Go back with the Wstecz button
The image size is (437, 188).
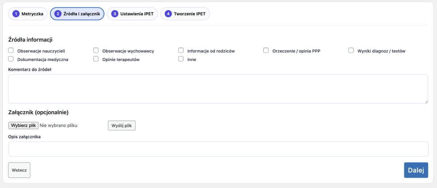click(19, 170)
